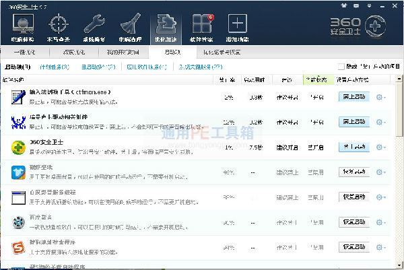
Task: Open the 系统关键服务(27) system services link
Action: tap(201, 67)
